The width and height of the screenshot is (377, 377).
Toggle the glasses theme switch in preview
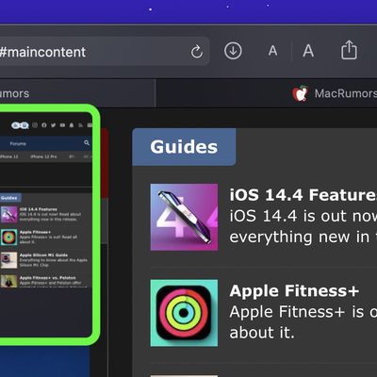(x=20, y=125)
